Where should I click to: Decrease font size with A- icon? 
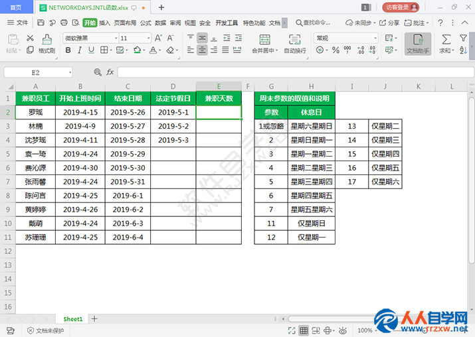click(x=170, y=38)
